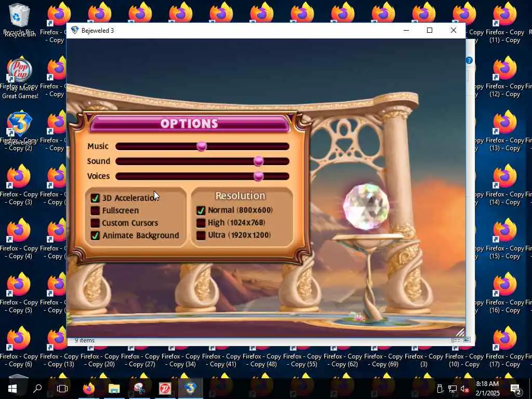
Task: Maximize the Bejeweled 3 window
Action: (x=430, y=30)
